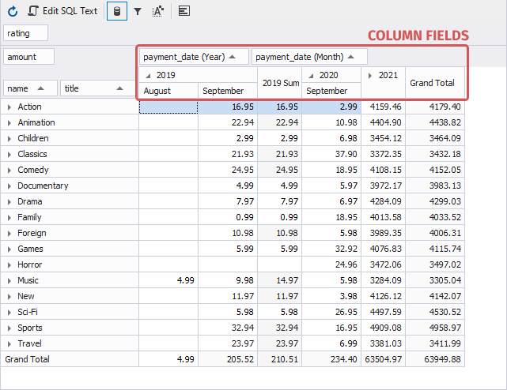This screenshot has width=507, height=390.
Task: Collapse the 2020 year column
Action: (x=311, y=76)
